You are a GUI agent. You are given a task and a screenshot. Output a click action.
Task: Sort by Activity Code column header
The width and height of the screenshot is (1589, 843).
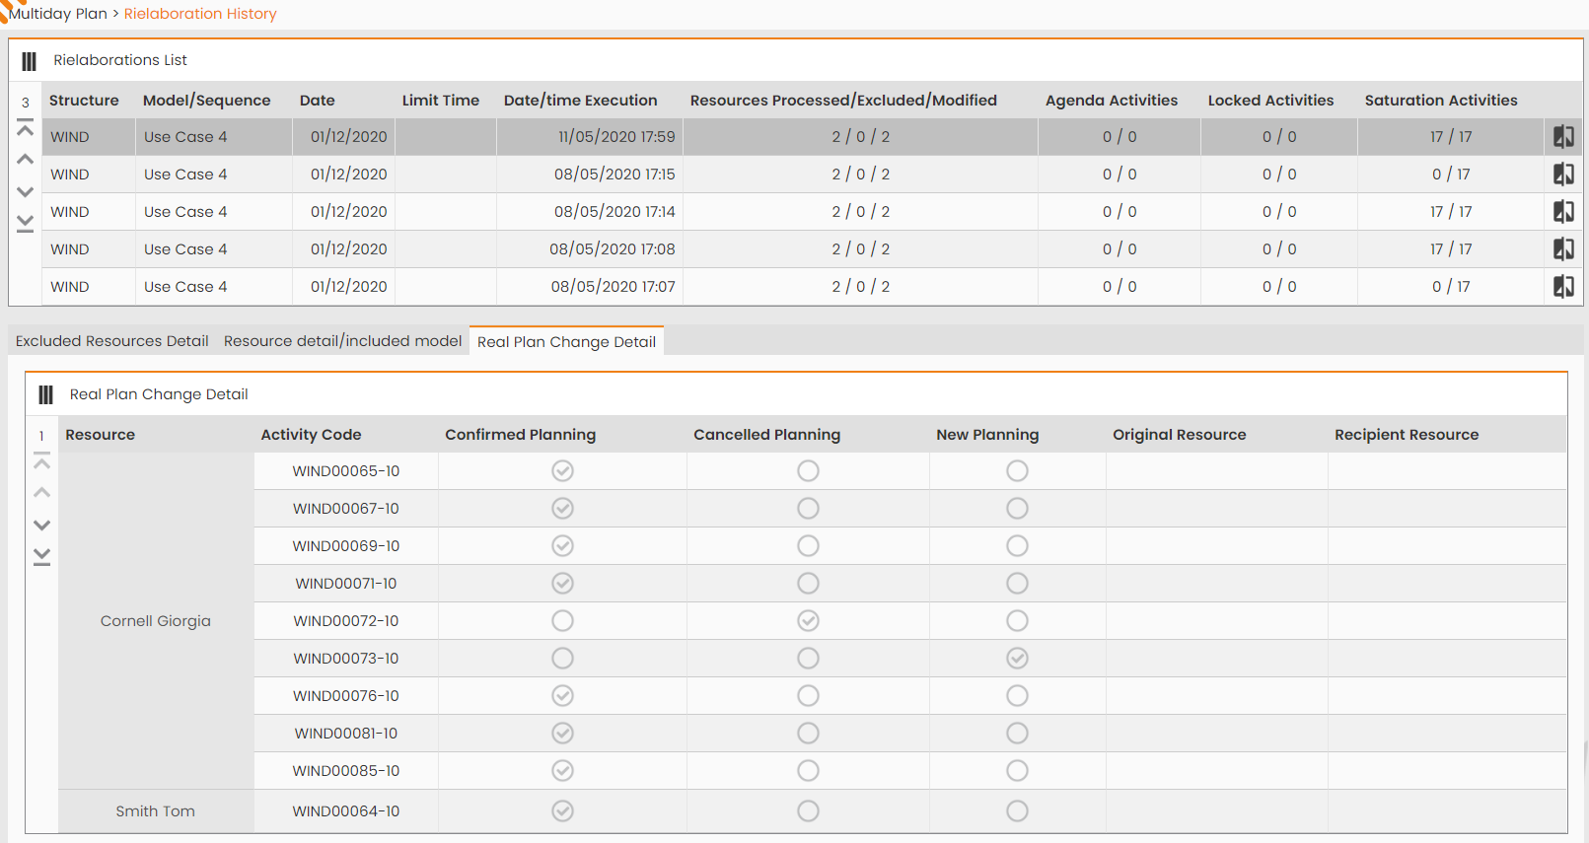pyautogui.click(x=311, y=435)
